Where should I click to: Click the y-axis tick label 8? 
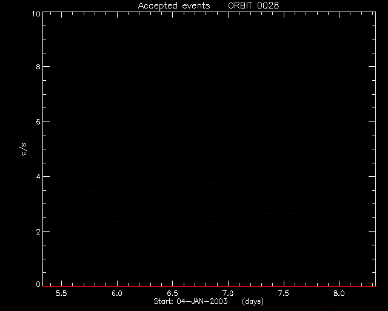38,67
